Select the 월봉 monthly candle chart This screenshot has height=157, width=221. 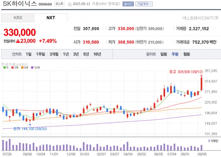tap(186, 54)
